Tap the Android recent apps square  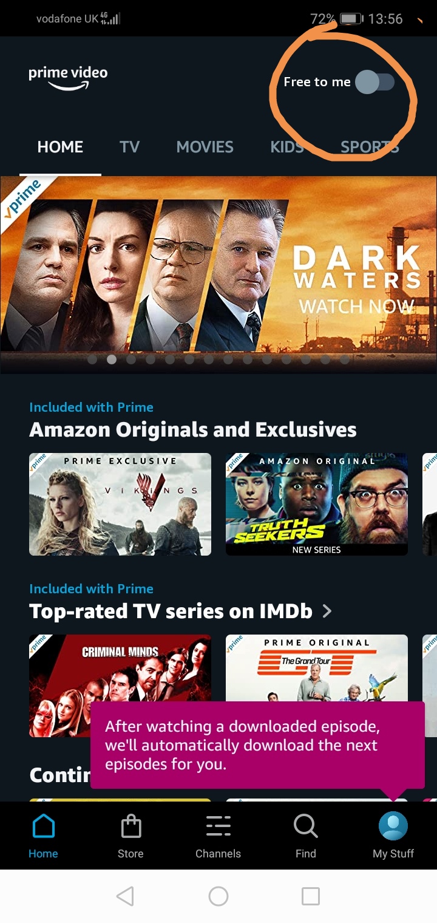pos(311,896)
